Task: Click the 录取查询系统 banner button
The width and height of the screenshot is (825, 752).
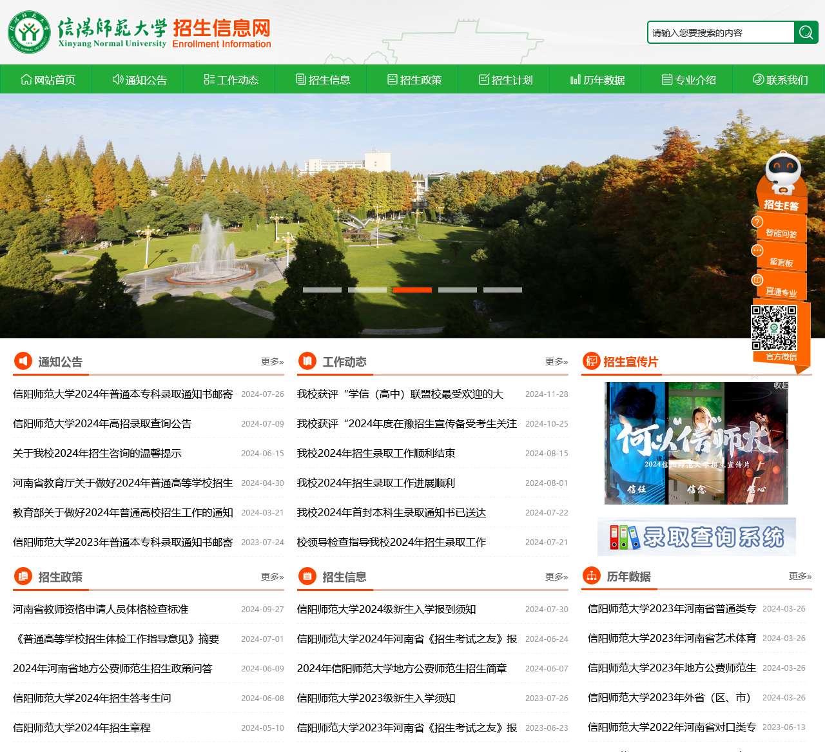Action: [x=697, y=536]
